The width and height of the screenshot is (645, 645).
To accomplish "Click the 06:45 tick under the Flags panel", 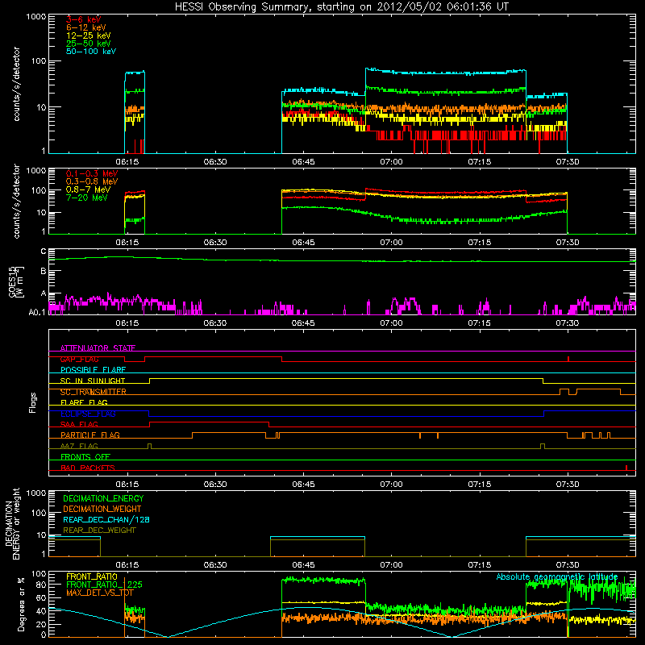I will (303, 485).
